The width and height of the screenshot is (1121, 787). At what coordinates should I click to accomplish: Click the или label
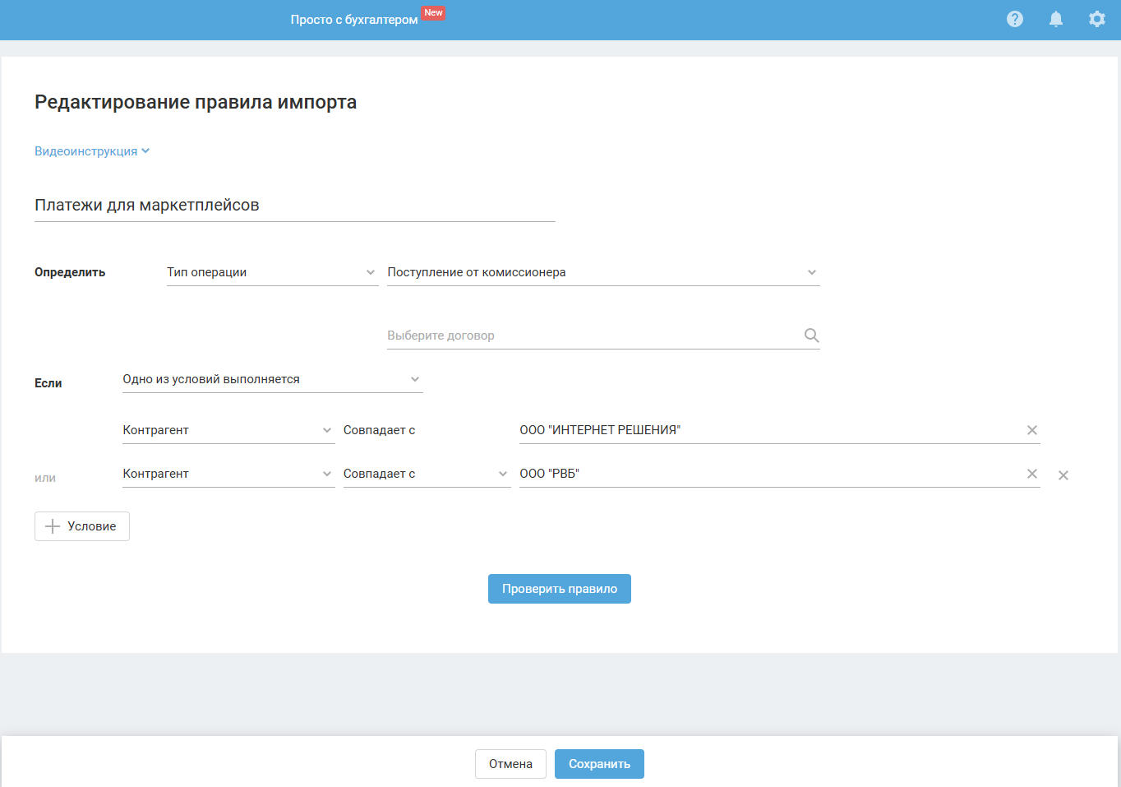(45, 478)
